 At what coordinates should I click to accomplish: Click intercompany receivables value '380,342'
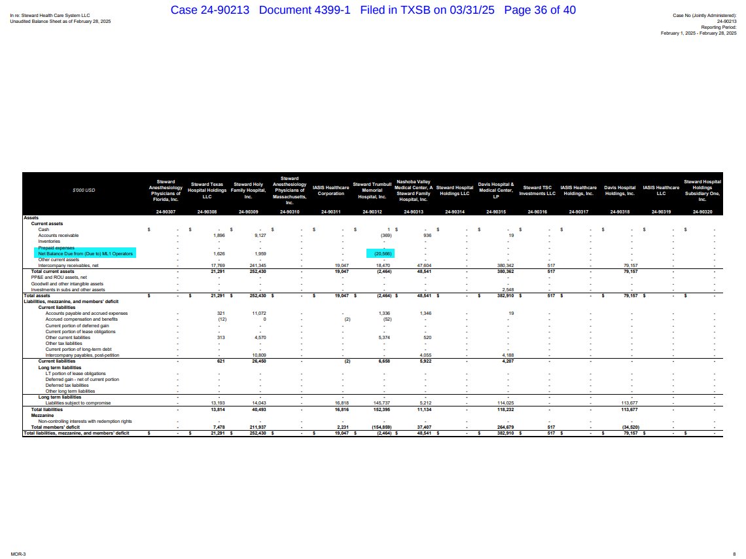point(505,266)
